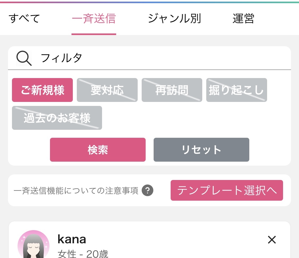Enable the 掘り起こし filter chip

tap(237, 90)
